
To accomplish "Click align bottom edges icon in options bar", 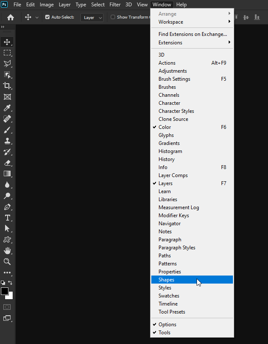I will tap(257, 17).
